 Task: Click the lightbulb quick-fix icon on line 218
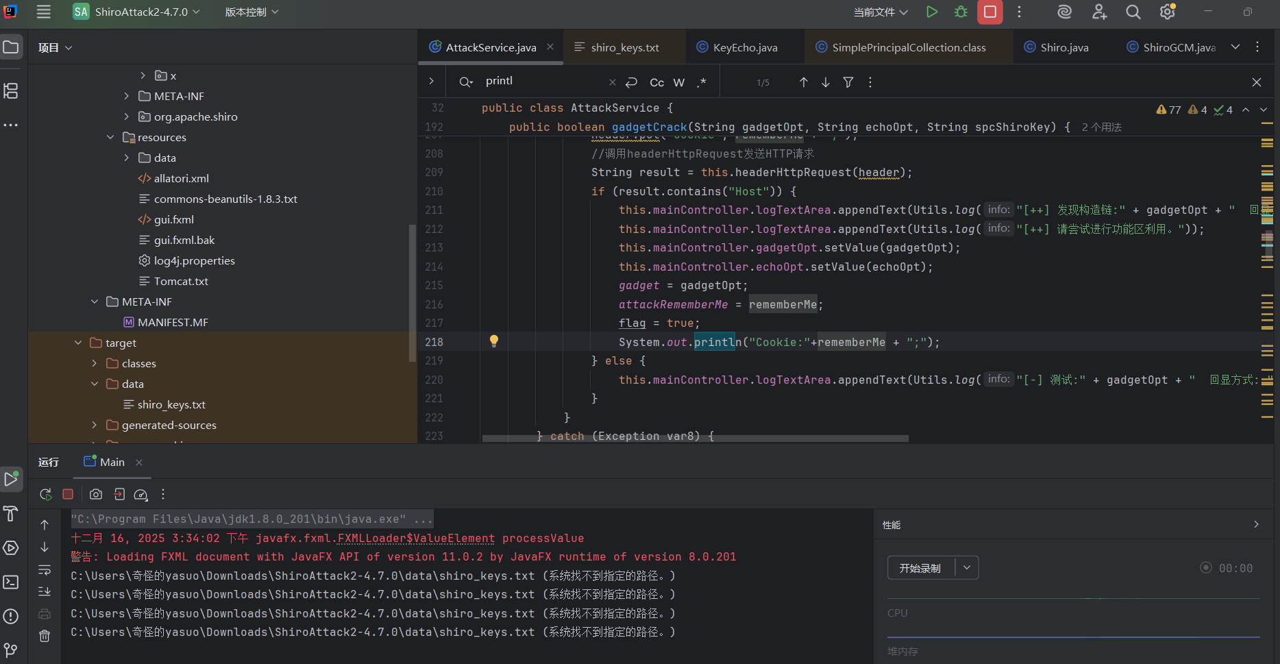point(493,341)
